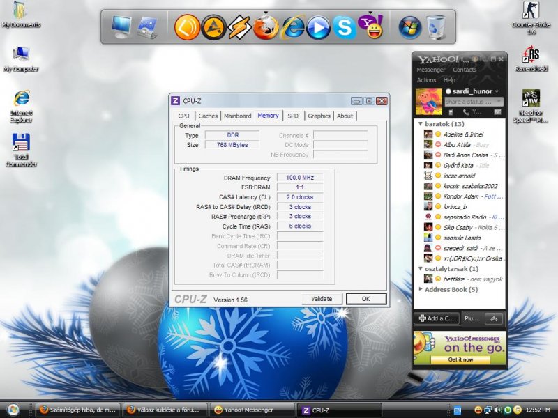This screenshot has height=418, width=558.
Task: Open the share a status dropdown
Action: click(x=499, y=102)
